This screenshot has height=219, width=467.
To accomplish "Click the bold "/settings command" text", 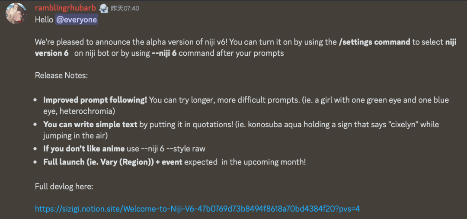I will [374, 42].
